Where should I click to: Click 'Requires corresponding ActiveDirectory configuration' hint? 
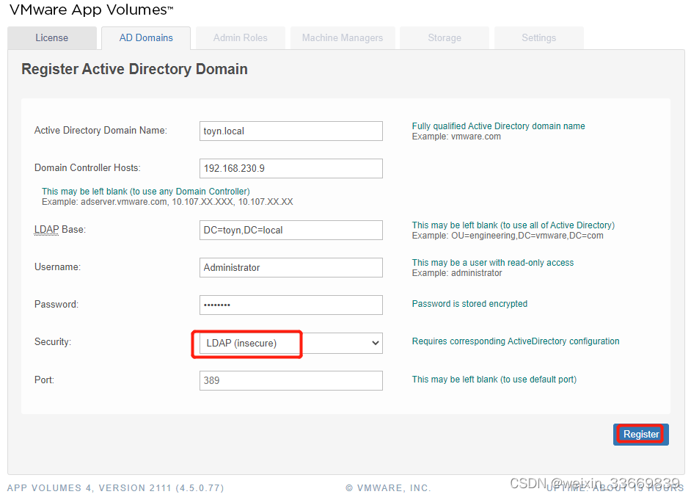516,341
